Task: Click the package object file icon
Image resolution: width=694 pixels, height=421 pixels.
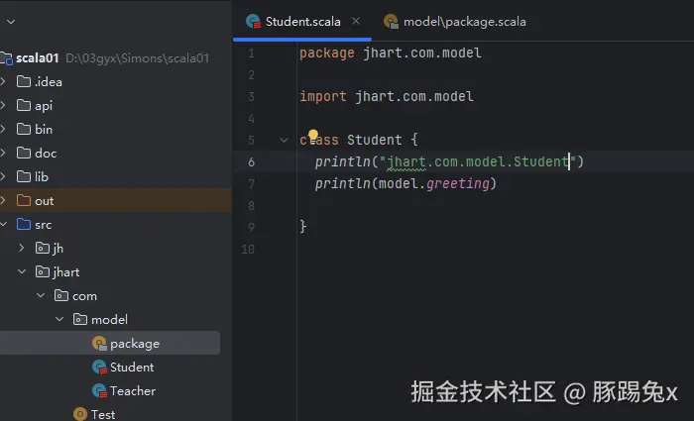Action: point(99,343)
